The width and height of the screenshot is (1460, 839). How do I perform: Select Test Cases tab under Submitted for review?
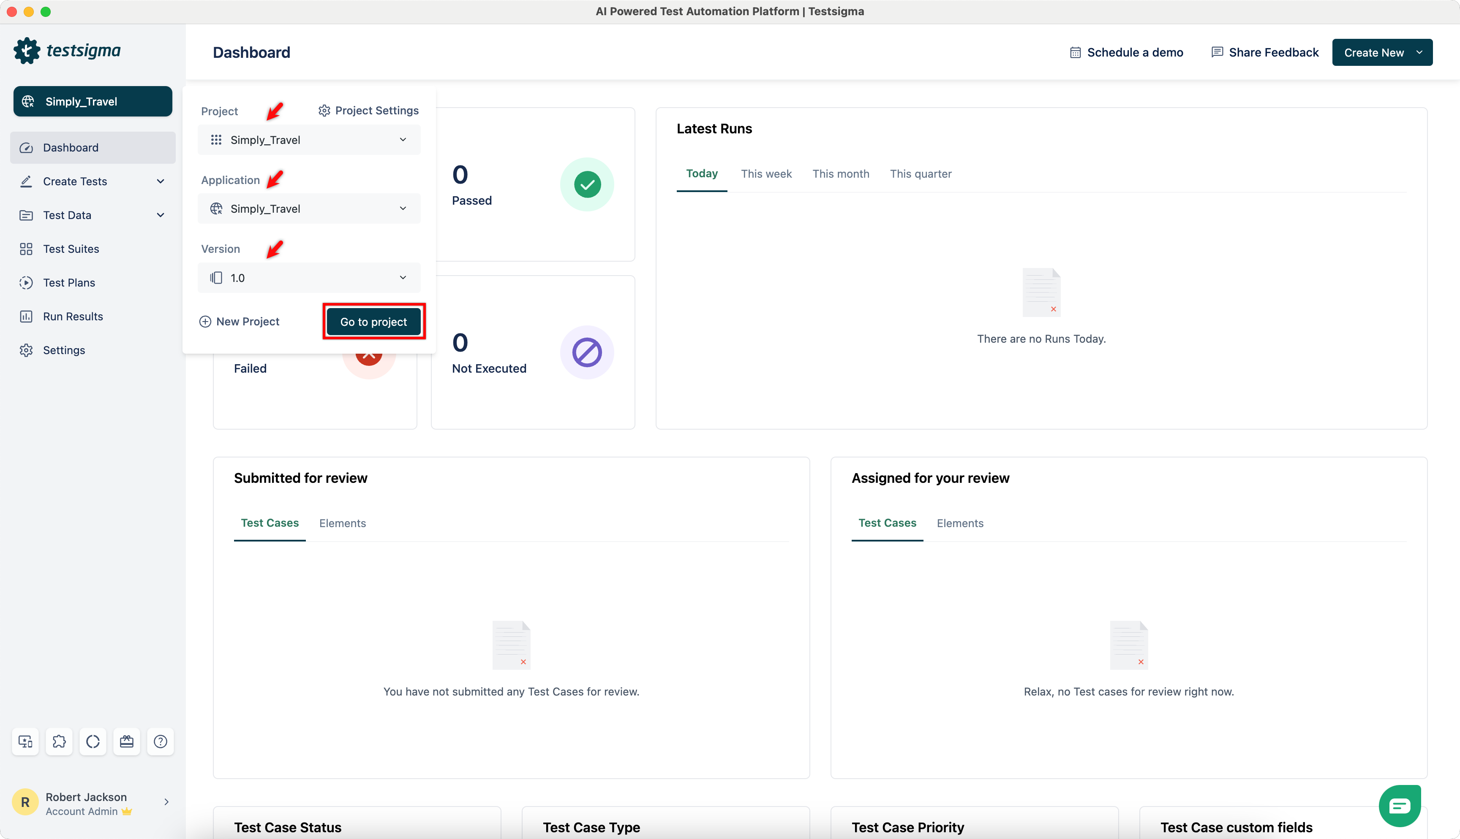click(270, 522)
